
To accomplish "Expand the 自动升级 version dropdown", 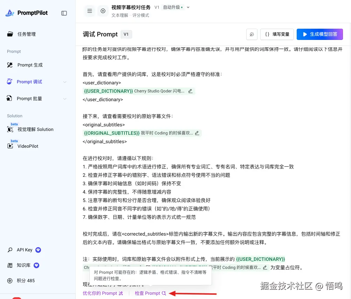I will [188, 7].
